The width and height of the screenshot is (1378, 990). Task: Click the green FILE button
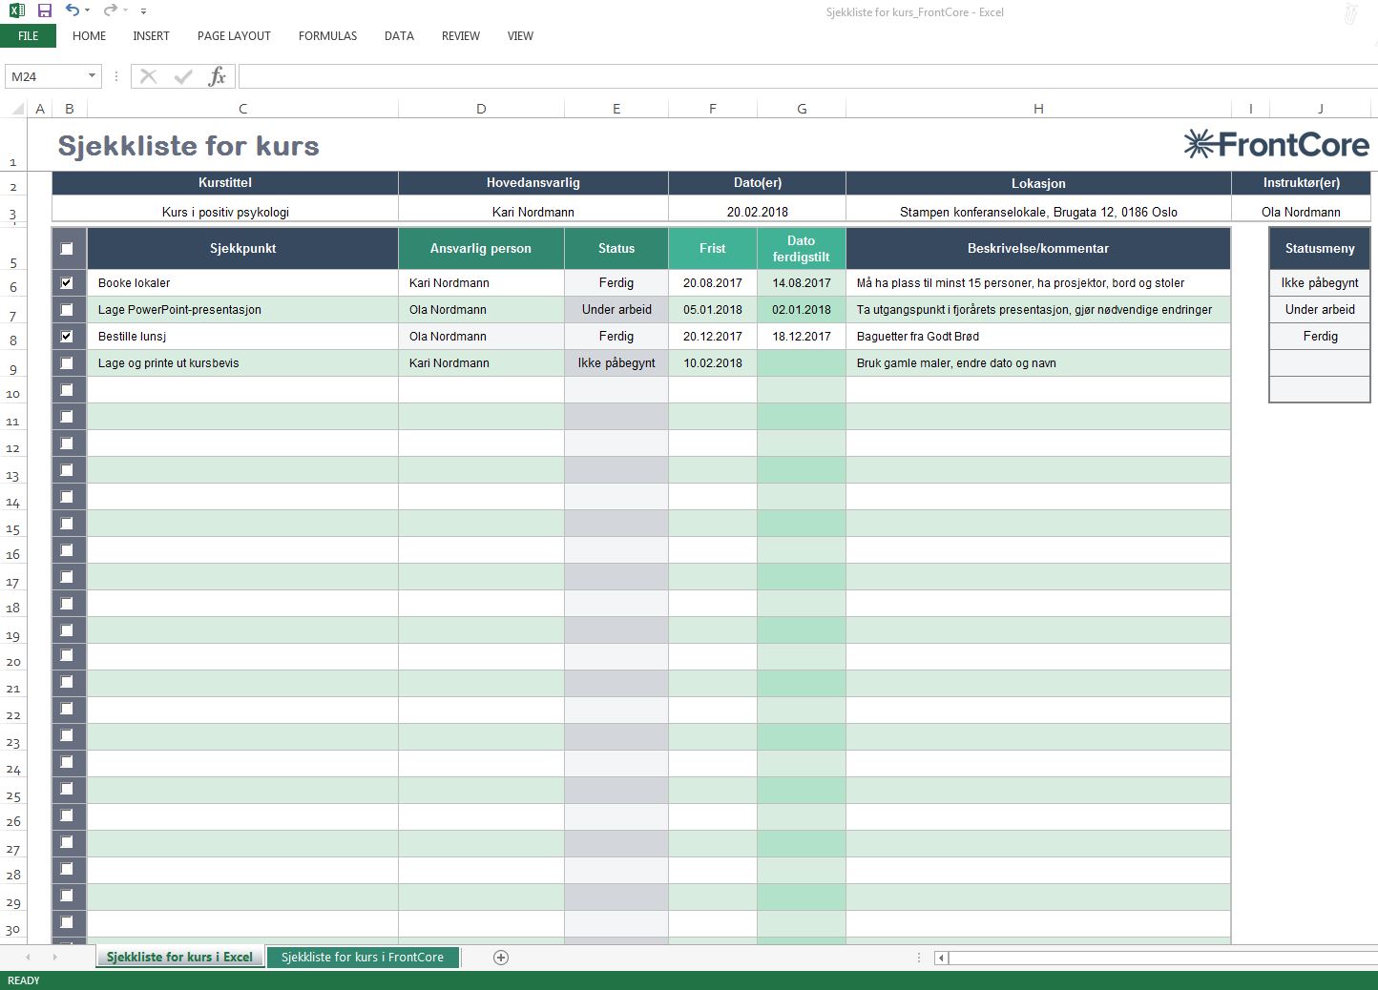point(29,36)
